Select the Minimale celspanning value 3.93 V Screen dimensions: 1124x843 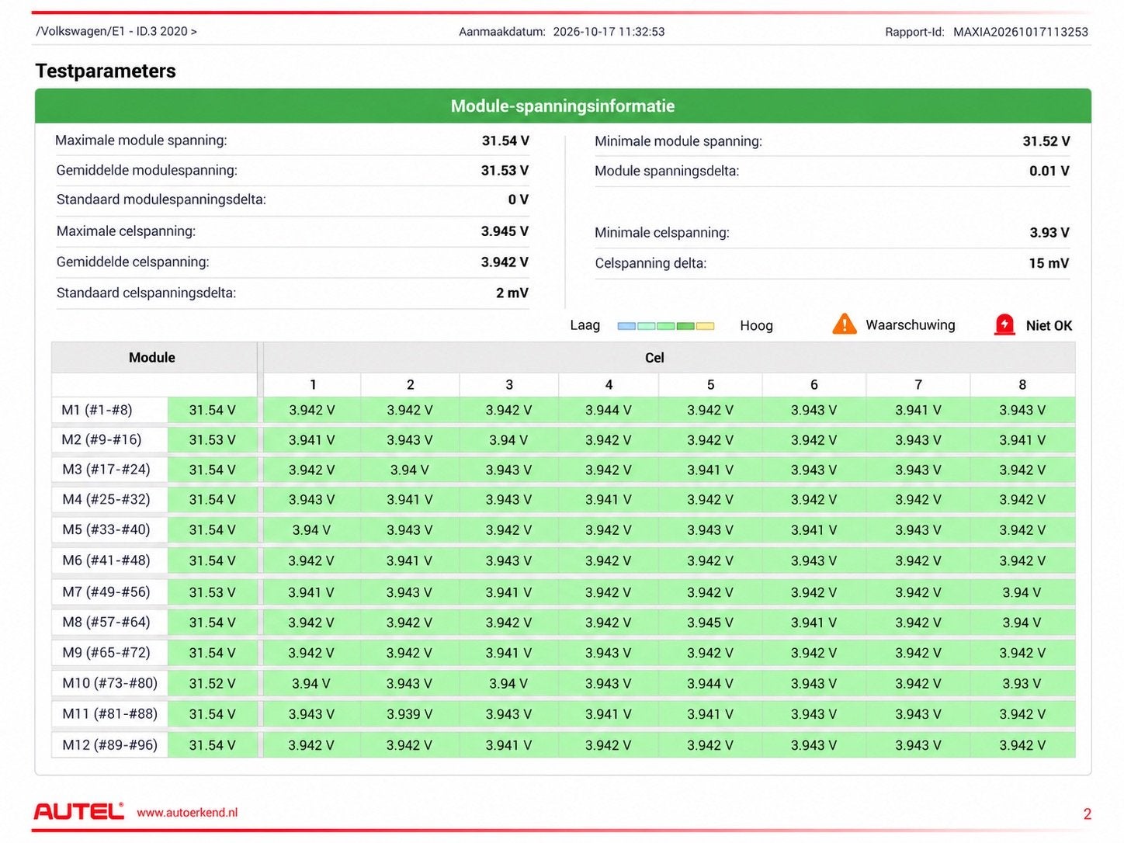click(1049, 232)
